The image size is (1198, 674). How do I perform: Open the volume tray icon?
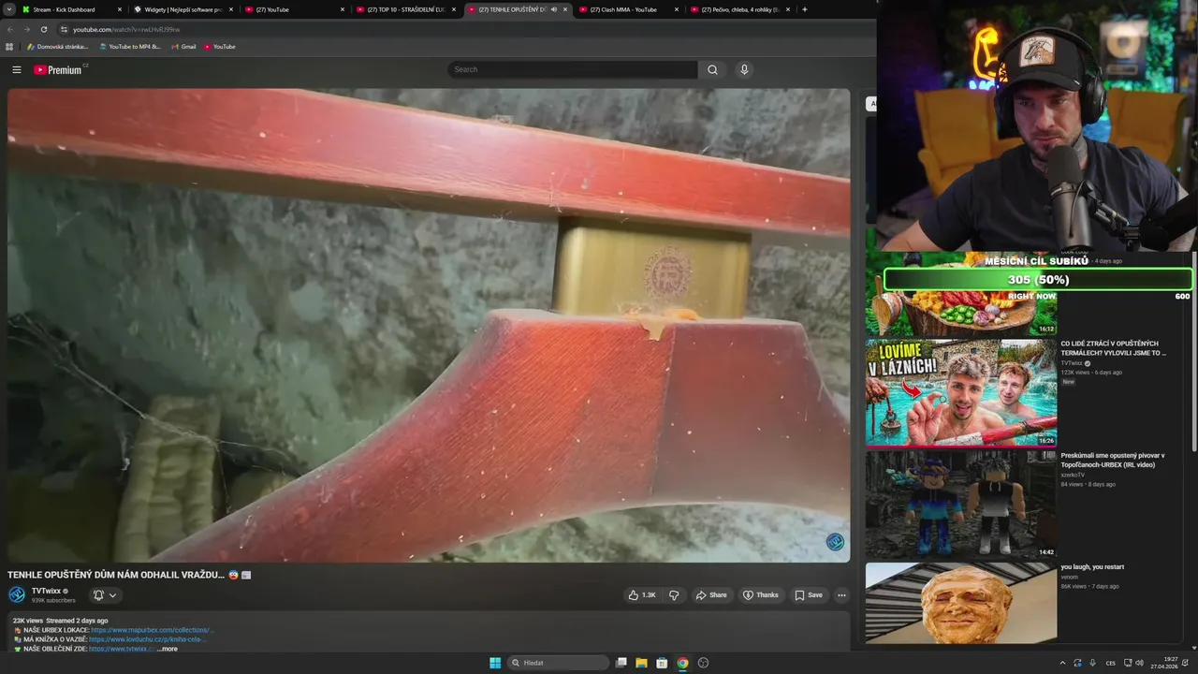pyautogui.click(x=1139, y=663)
